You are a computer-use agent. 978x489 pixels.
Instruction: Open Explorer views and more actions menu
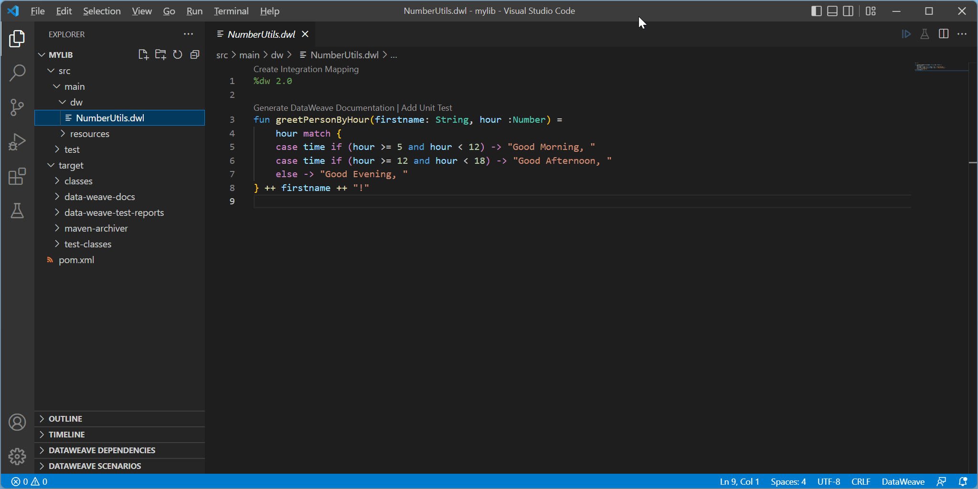(x=189, y=34)
